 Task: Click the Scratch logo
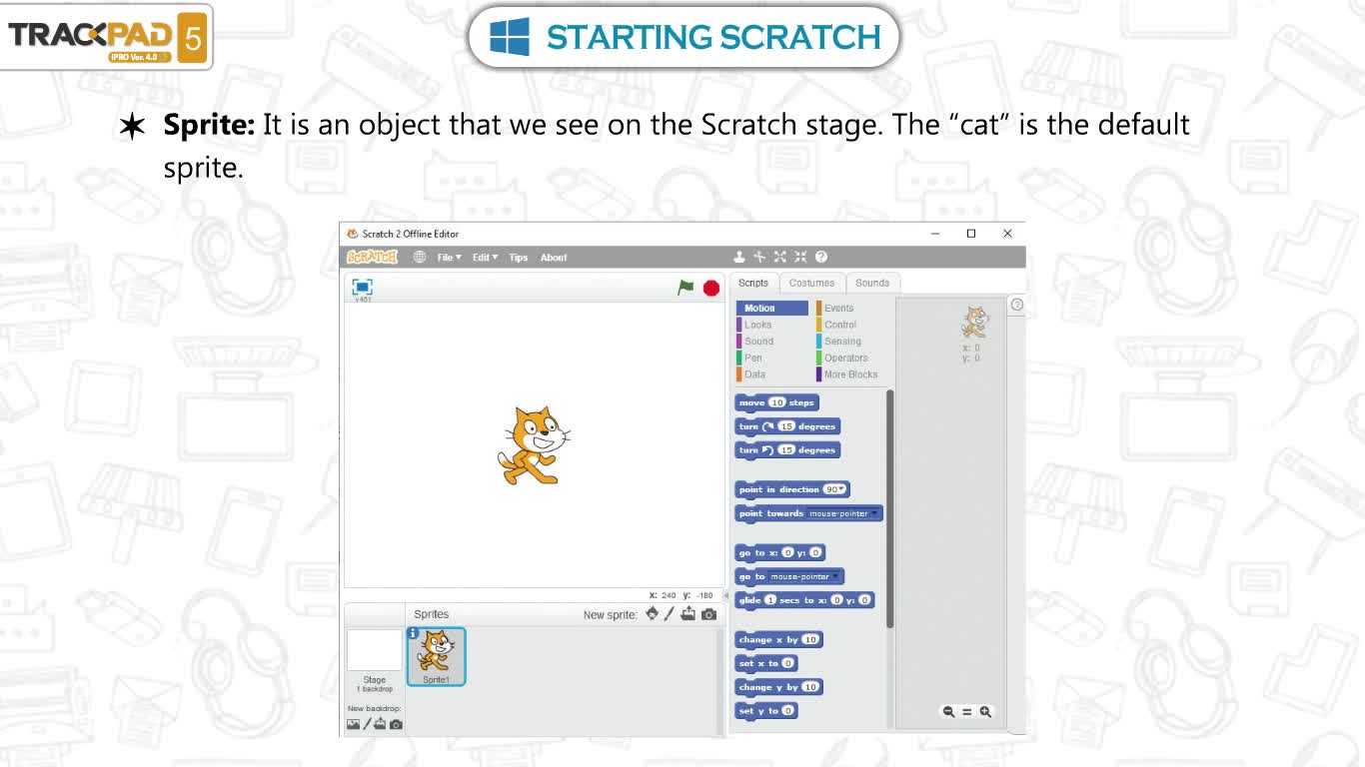coord(373,257)
